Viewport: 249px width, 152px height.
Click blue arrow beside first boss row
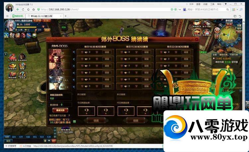74,52
